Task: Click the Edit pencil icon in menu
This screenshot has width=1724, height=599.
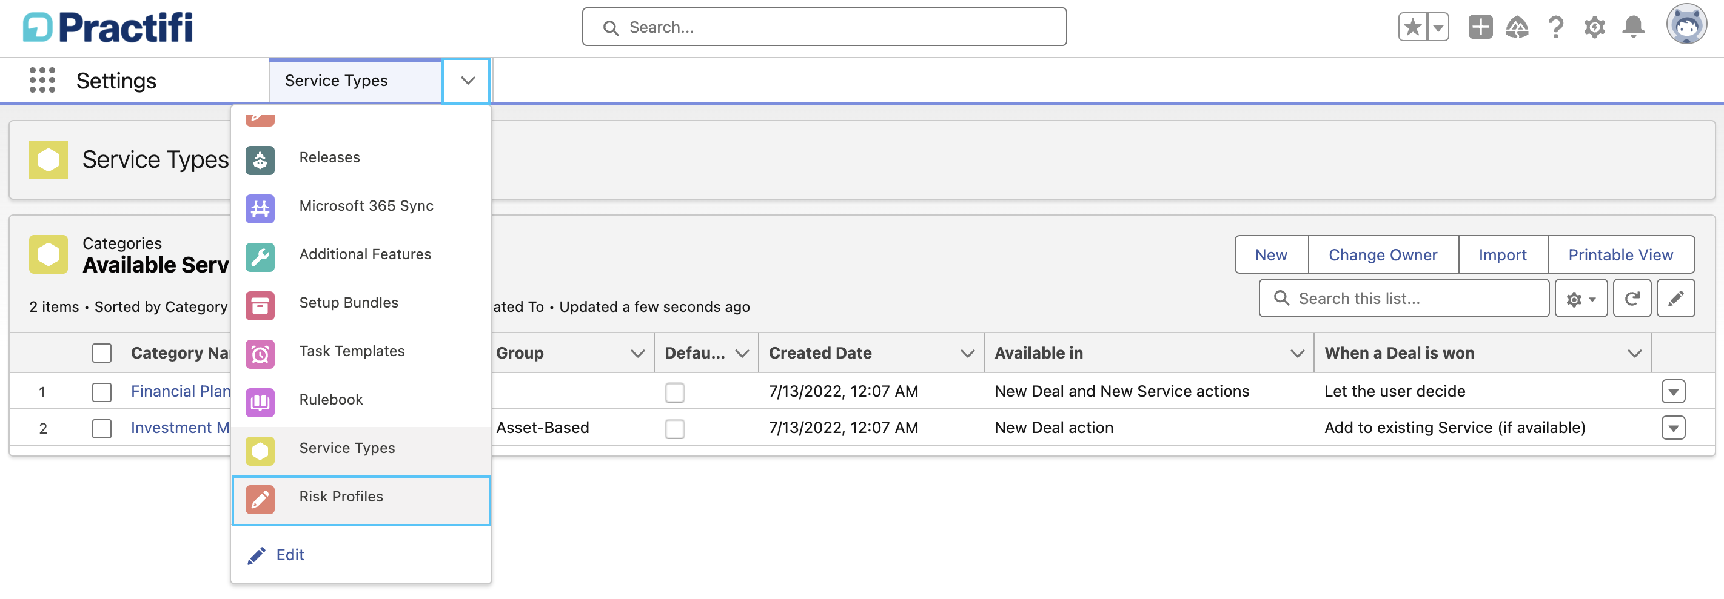Action: (257, 555)
